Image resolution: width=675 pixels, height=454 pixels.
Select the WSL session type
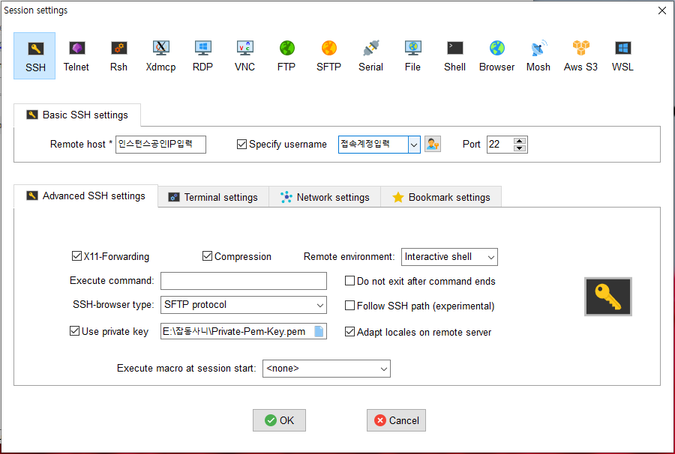coord(623,56)
